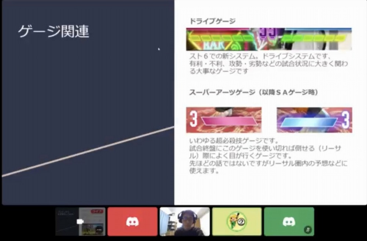367x241 pixels.
Task: Click the heading "ドライブゲージ"
Action: click(212, 21)
